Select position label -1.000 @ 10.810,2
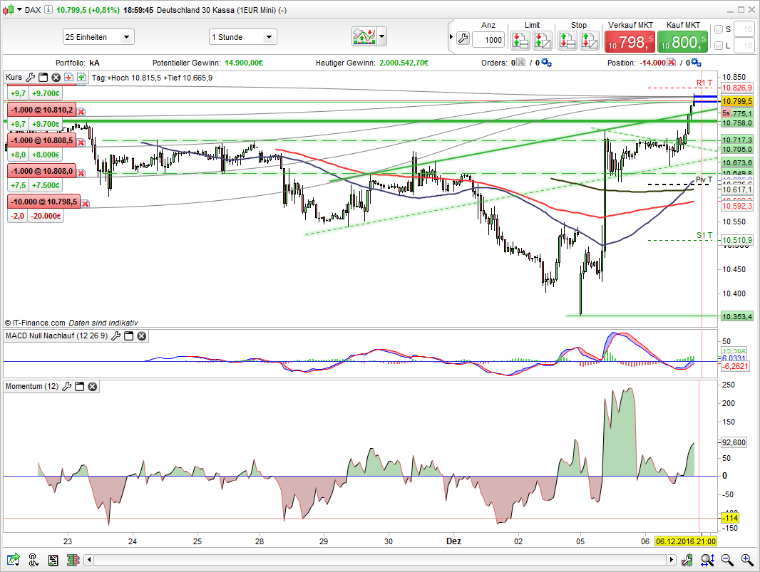Viewport: 760px width, 572px height. coord(42,110)
